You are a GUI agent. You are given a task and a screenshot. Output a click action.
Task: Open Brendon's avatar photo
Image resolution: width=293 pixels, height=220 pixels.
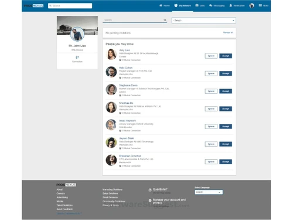click(x=111, y=160)
